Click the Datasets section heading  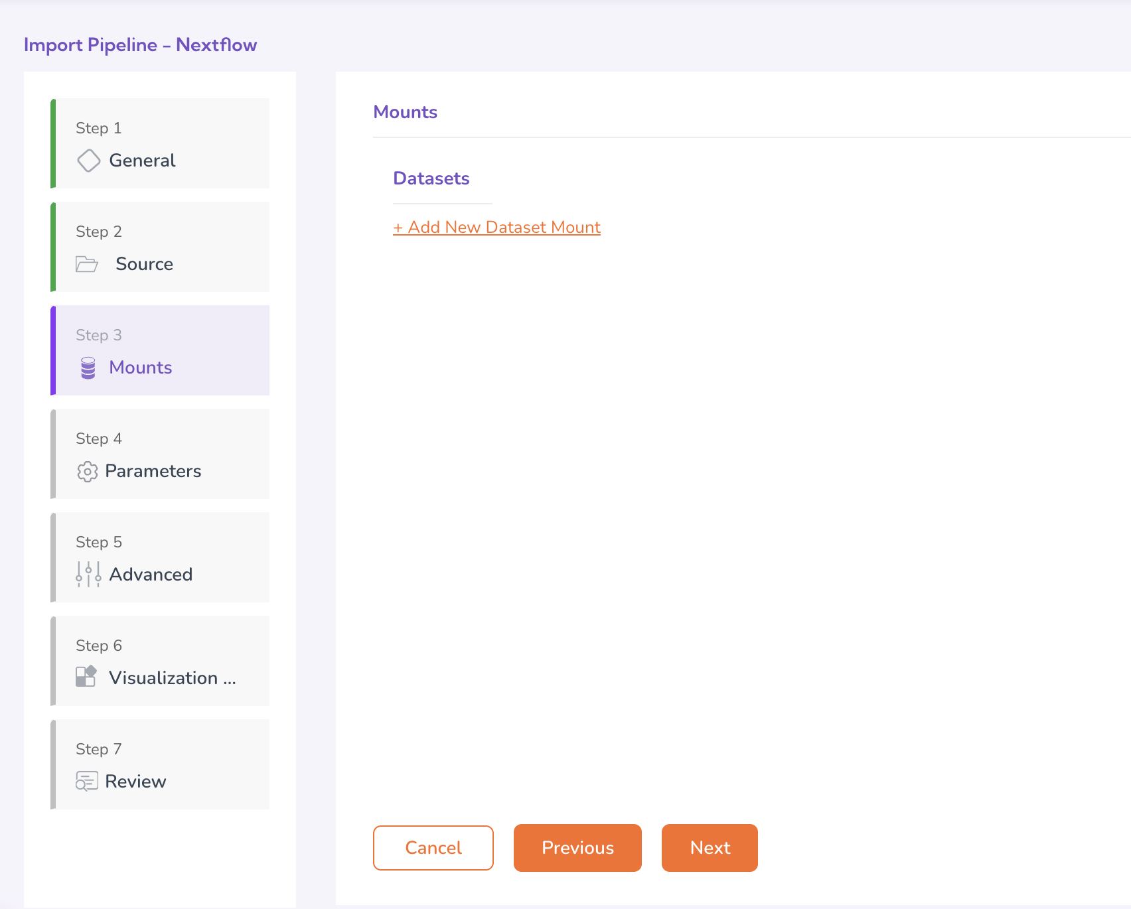pos(431,178)
